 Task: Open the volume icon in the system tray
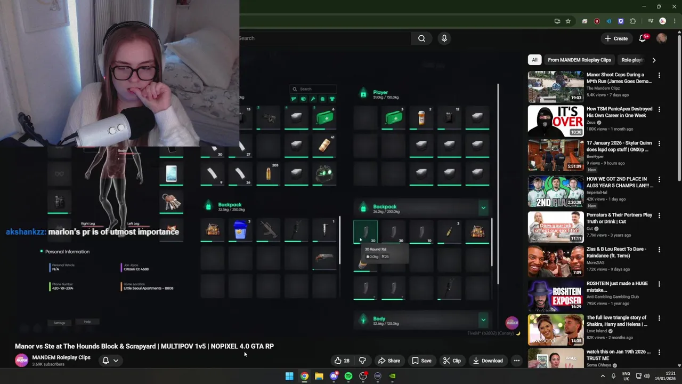coord(647,376)
